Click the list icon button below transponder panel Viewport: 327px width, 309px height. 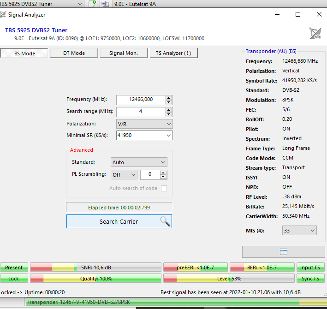click(283, 252)
